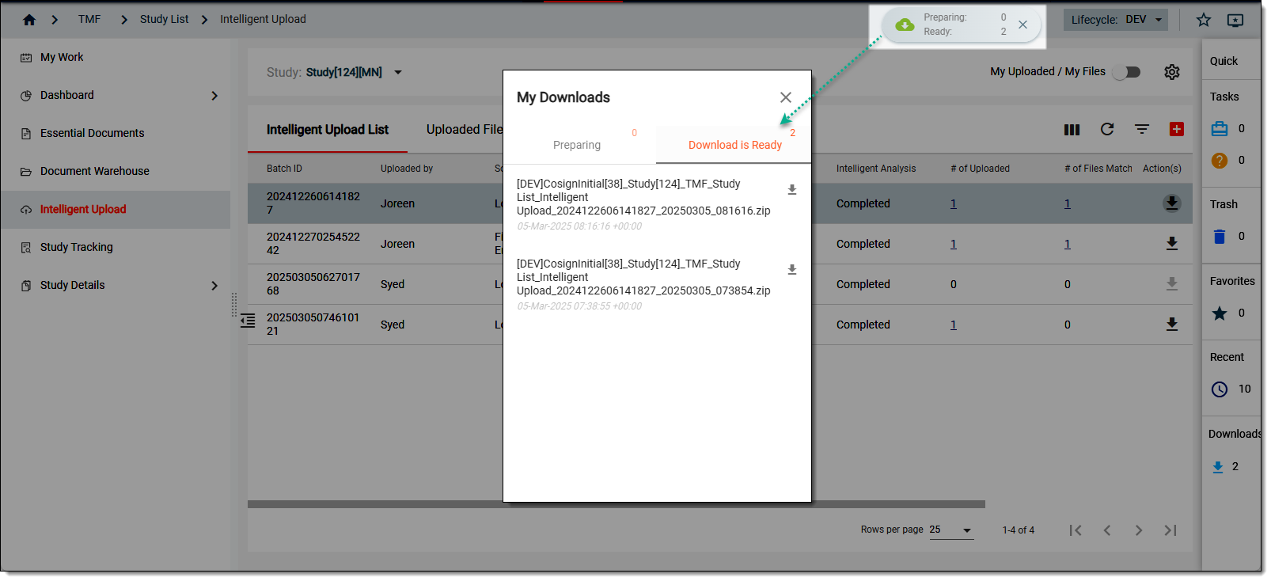Go to the next page
Screen dimensions: 1271x581
point(1139,530)
